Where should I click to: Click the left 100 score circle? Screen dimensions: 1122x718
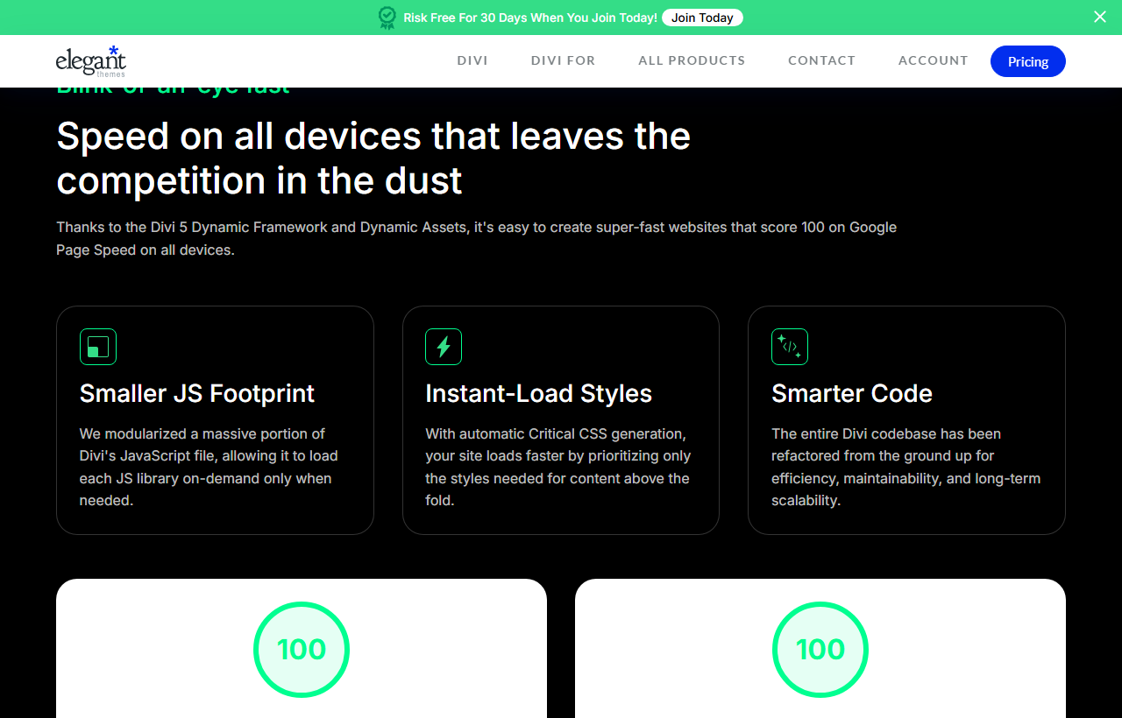point(302,650)
